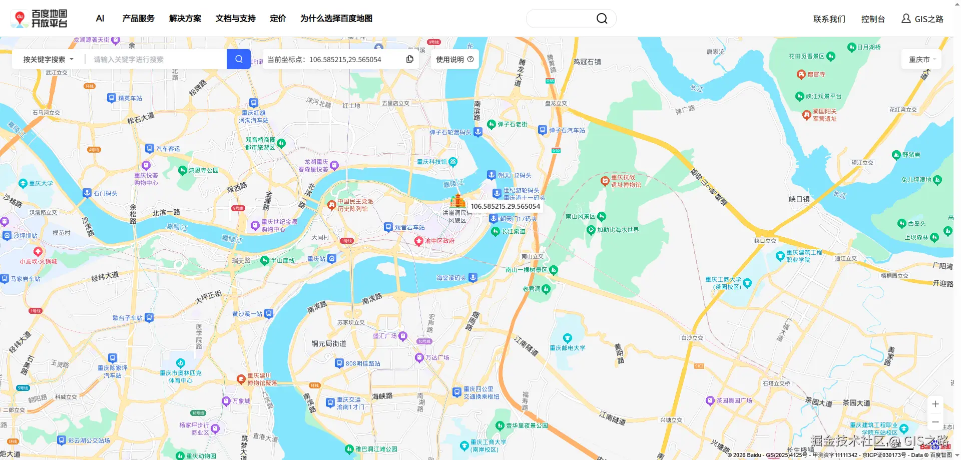This screenshot has height=460, width=961.
Task: Open the 定价 navigation item
Action: point(278,19)
